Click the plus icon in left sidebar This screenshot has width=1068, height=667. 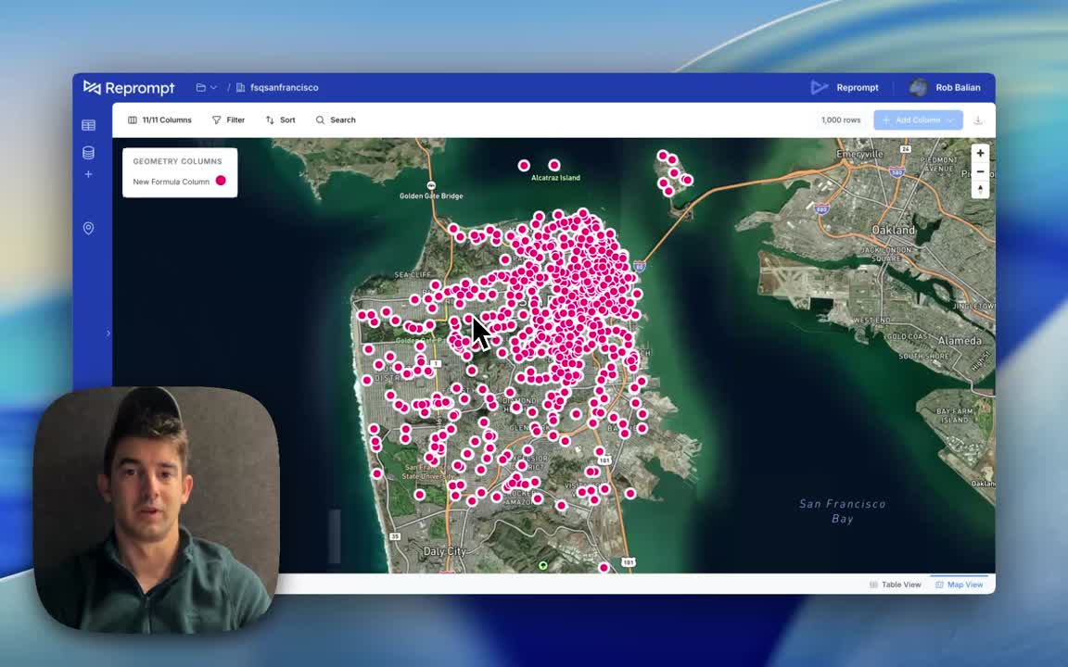(x=88, y=174)
